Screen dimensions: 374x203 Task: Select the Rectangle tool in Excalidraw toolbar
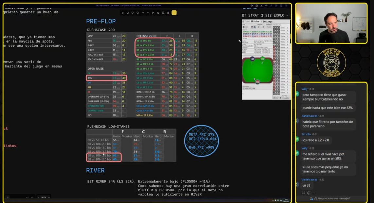(x=127, y=13)
